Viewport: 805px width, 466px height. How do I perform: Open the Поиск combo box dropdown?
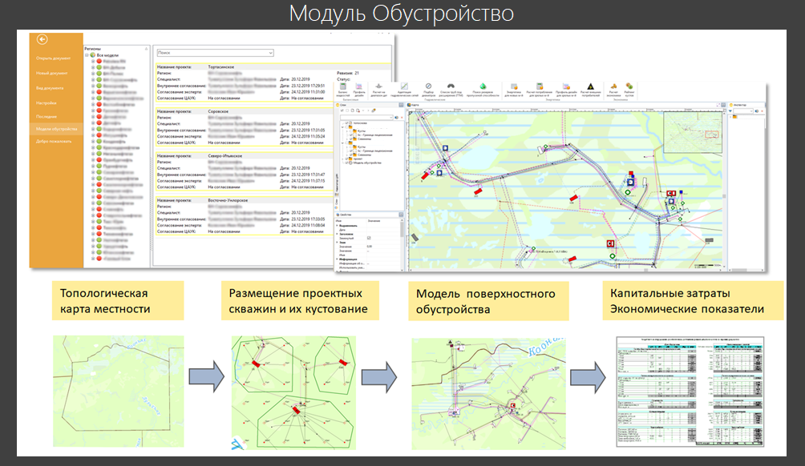tap(270, 53)
